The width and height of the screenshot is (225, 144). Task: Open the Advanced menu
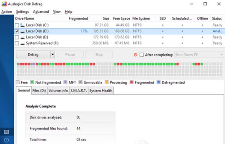(41, 12)
